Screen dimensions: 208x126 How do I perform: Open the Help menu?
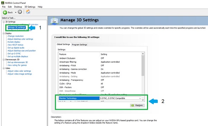pyautogui.click(x=40, y=7)
